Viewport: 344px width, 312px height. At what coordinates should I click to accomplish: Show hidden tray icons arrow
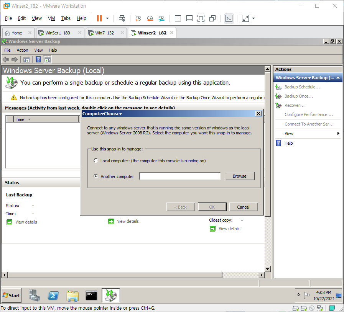click(x=299, y=295)
